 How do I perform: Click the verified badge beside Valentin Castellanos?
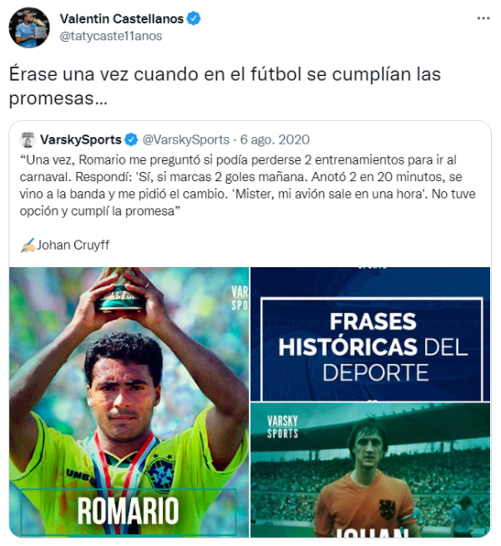(x=194, y=18)
